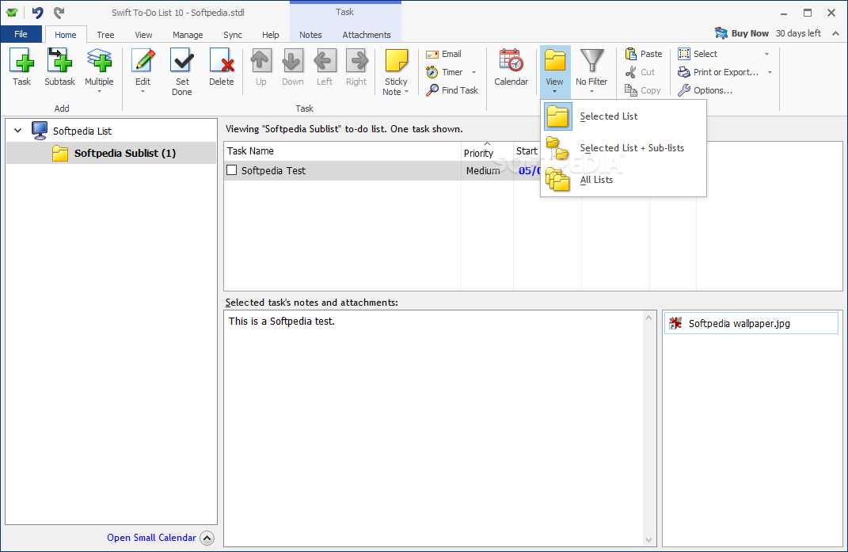Image resolution: width=848 pixels, height=552 pixels.
Task: Open Print or Export
Action: coord(718,72)
